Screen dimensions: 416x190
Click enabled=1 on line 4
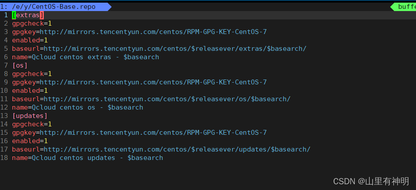click(30, 40)
